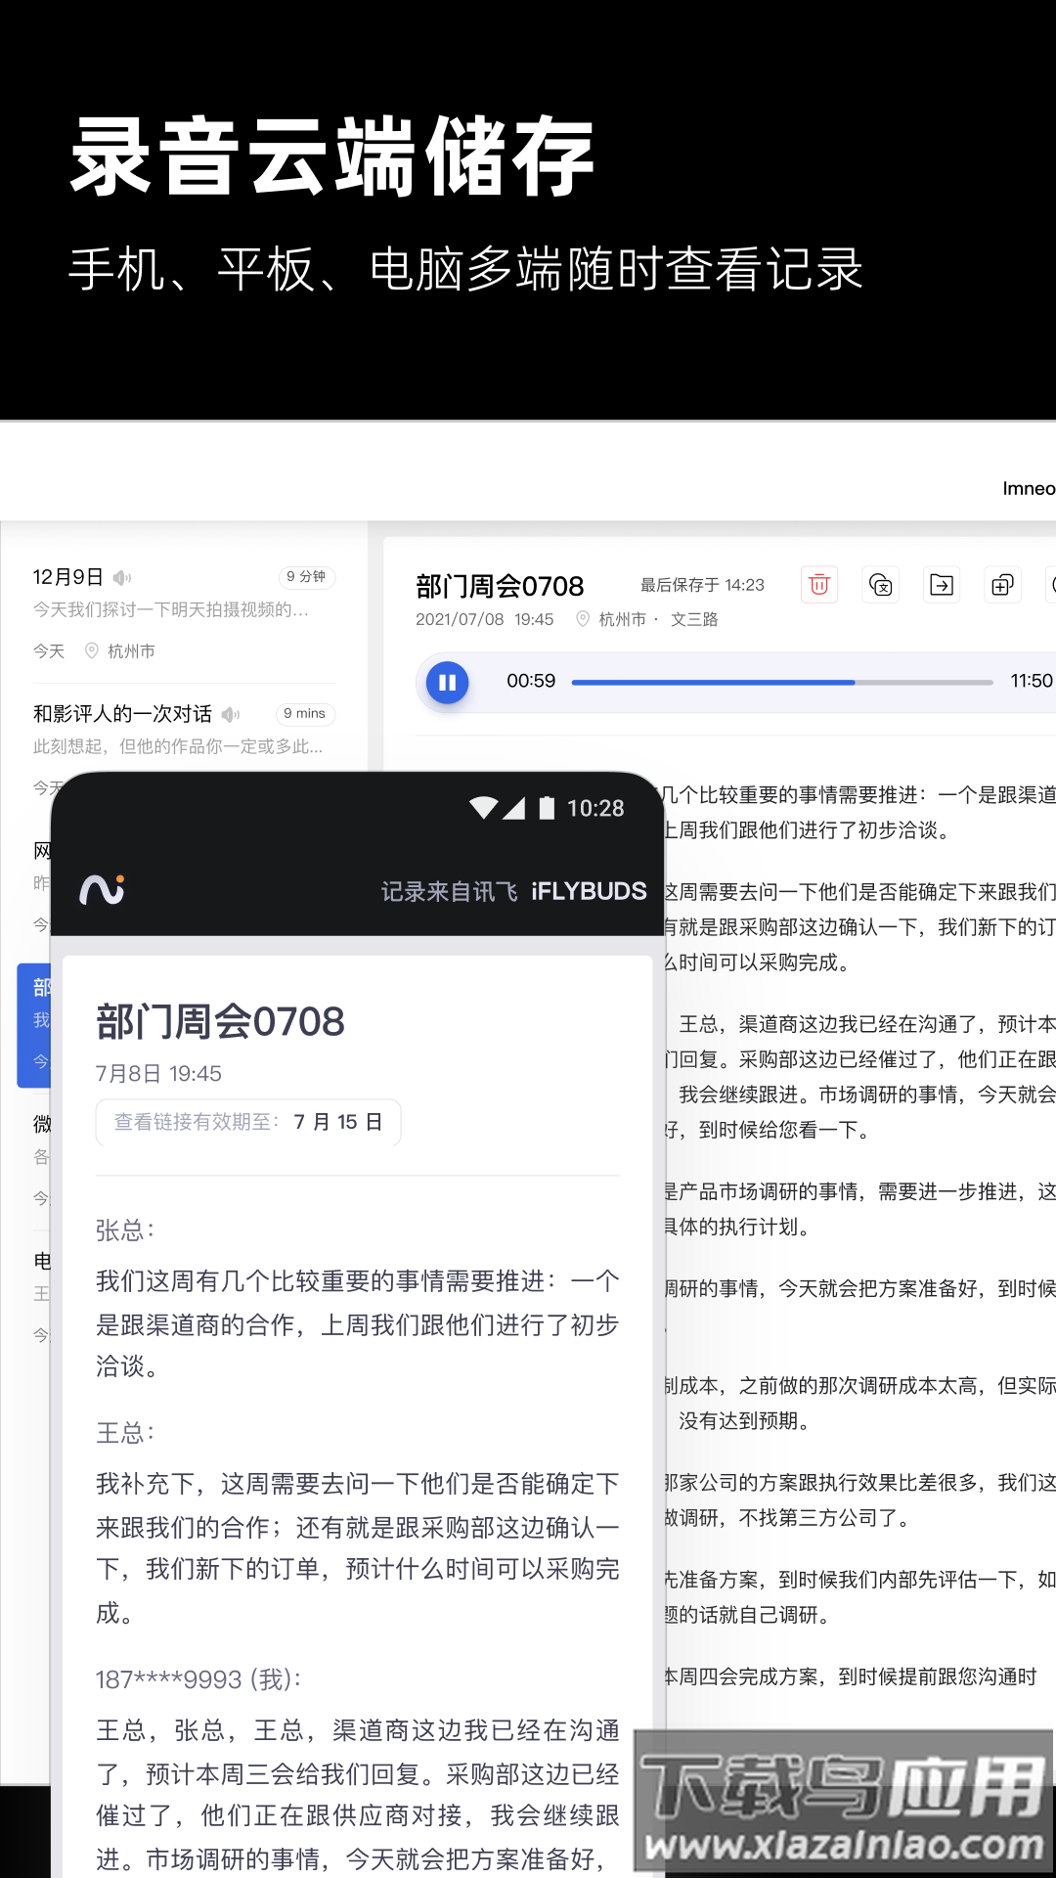Click the 187****9993 (我) speaker label
1056x1878 pixels.
pyautogui.click(x=198, y=1679)
